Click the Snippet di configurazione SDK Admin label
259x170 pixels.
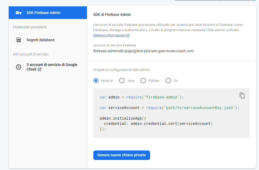[x=121, y=70]
